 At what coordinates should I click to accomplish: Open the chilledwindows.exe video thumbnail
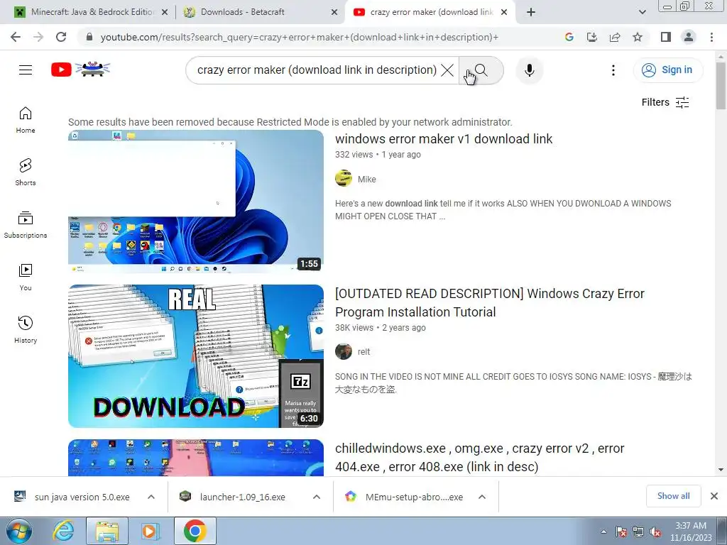pyautogui.click(x=196, y=458)
